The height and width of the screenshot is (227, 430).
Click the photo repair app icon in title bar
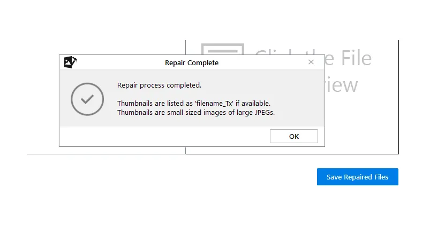point(71,62)
